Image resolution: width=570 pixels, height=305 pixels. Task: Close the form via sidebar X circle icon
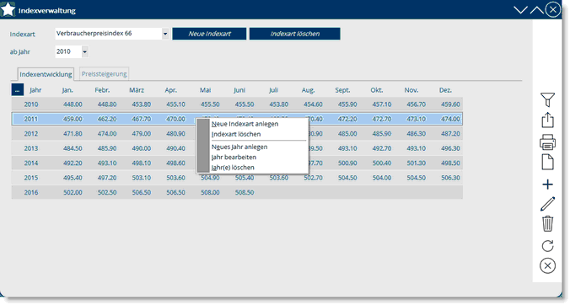[547, 265]
